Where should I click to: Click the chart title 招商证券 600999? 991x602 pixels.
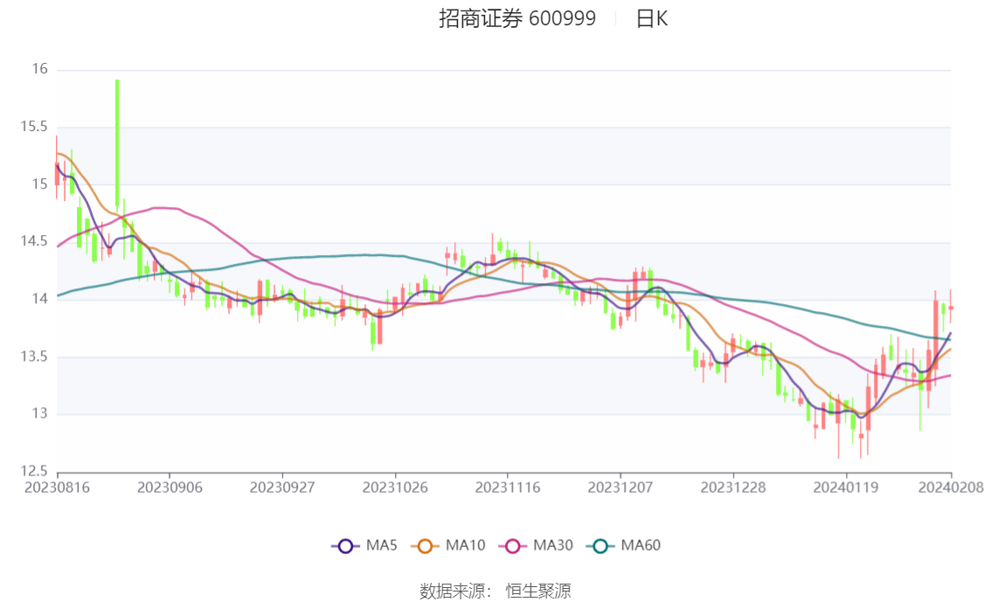click(x=517, y=18)
